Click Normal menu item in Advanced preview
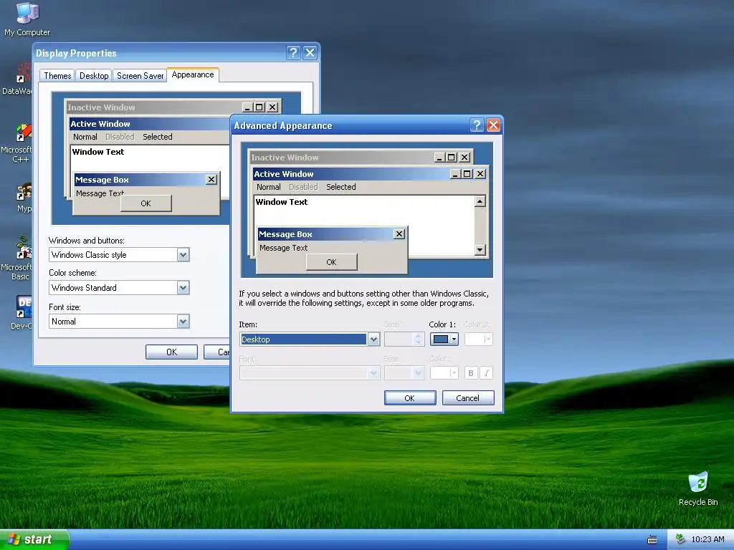Image resolution: width=734 pixels, height=550 pixels. click(268, 187)
